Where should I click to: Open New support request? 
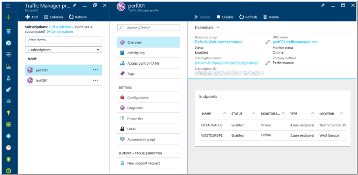pyautogui.click(x=148, y=163)
